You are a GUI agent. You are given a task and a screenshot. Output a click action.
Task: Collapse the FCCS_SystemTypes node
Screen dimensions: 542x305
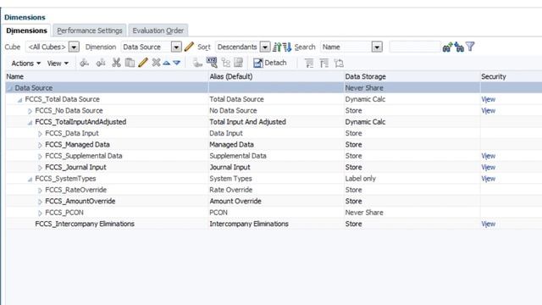pyautogui.click(x=30, y=179)
